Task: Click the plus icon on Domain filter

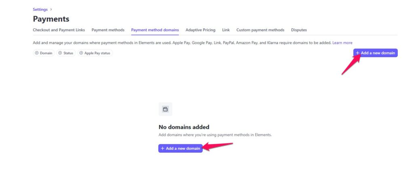Action: (37, 53)
